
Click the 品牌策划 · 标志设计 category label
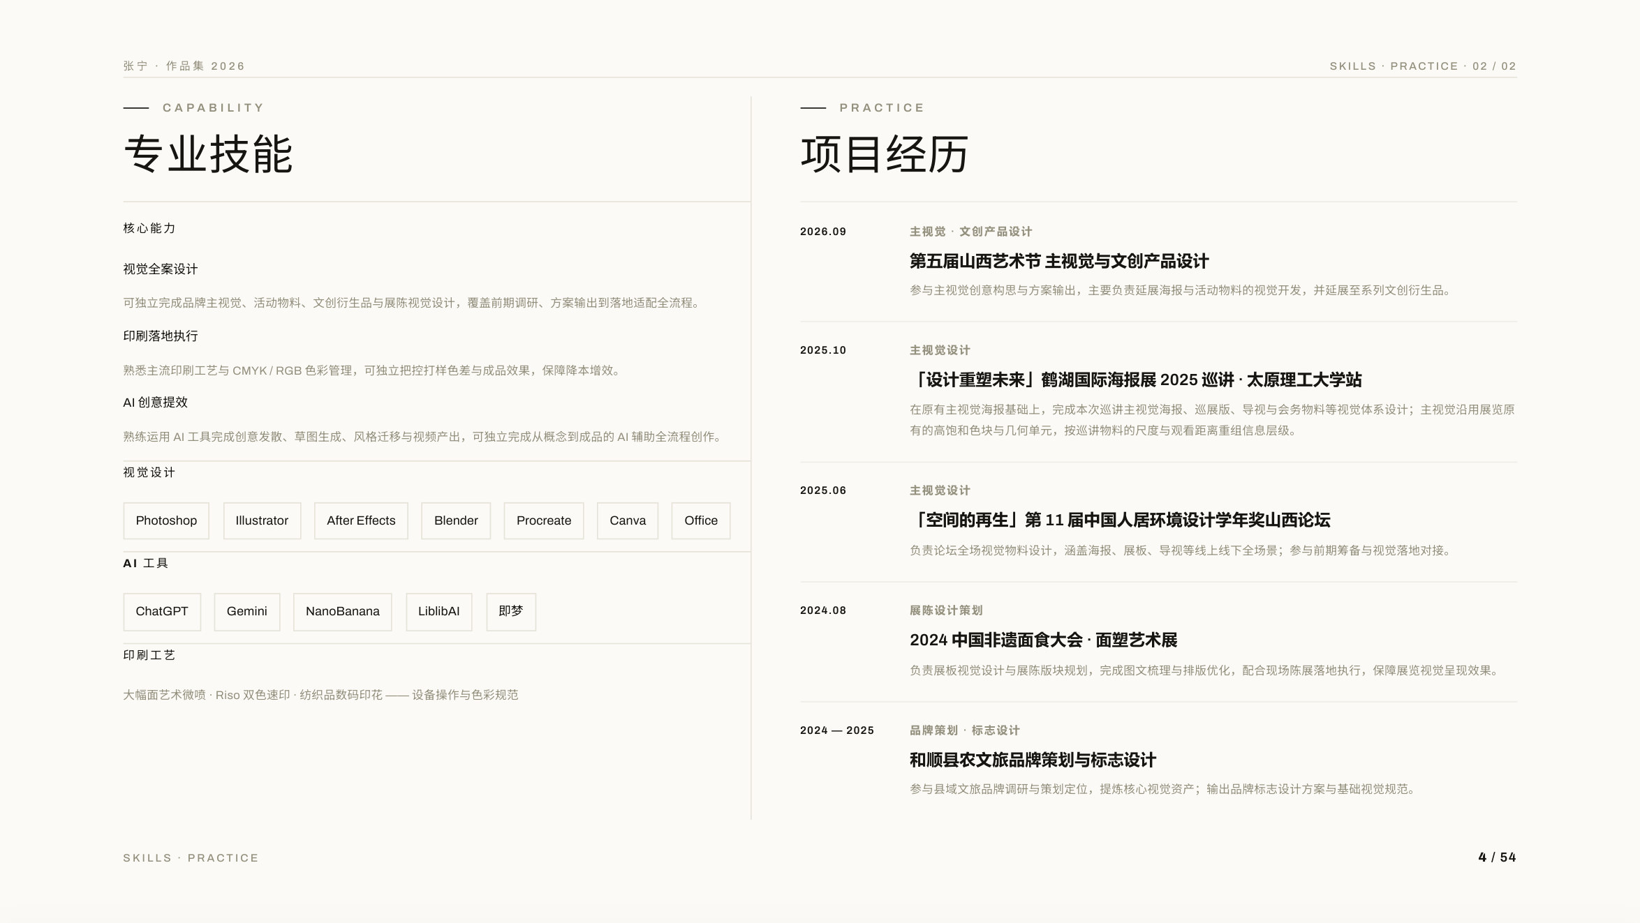click(x=965, y=730)
